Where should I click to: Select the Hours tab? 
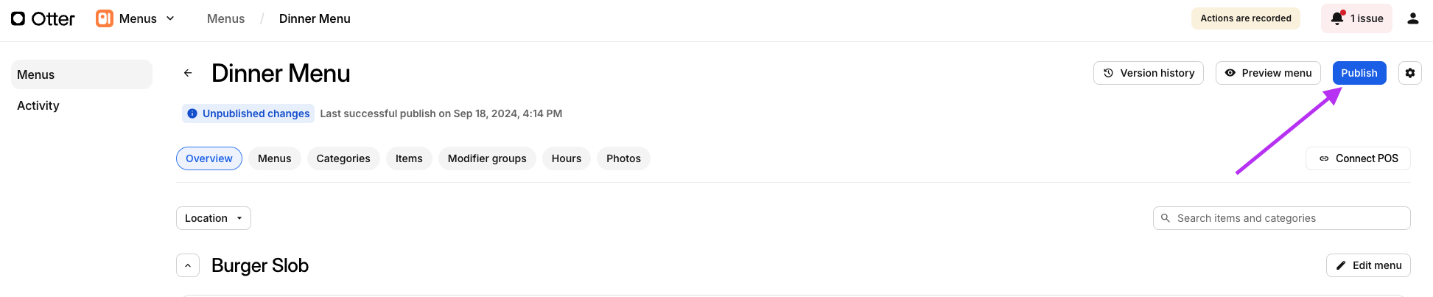[566, 158]
